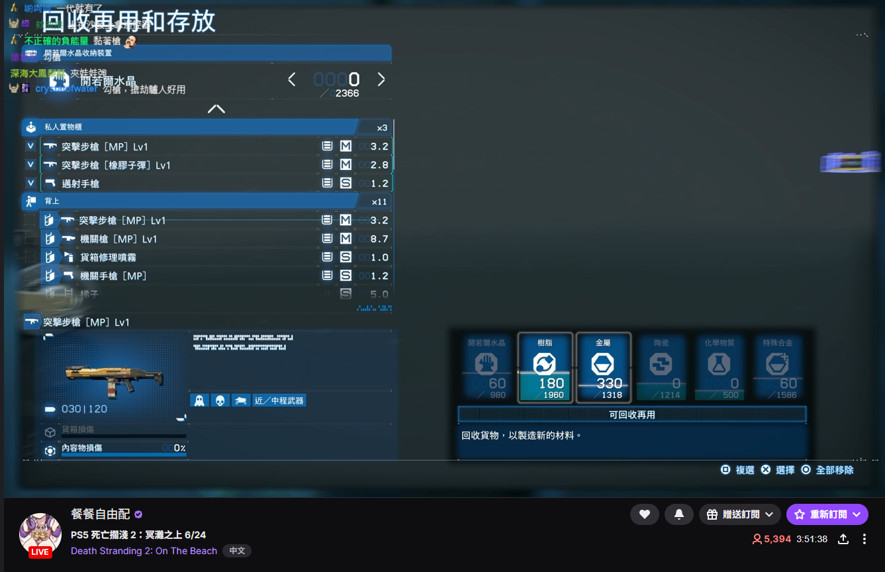Click stream uptime 3:51:38
885x572 pixels.
click(x=812, y=539)
